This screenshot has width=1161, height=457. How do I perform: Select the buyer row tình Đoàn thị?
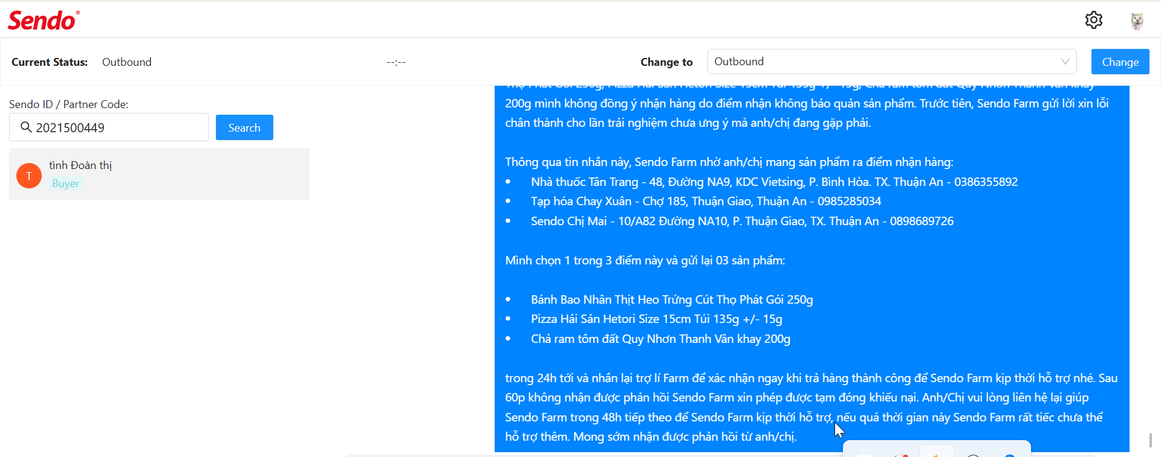coord(159,174)
